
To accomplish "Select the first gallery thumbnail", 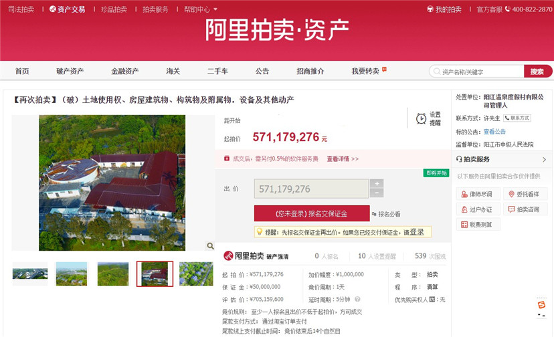I will (x=30, y=273).
